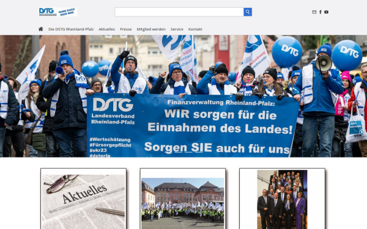Open the Kontakt menu item

coord(195,29)
